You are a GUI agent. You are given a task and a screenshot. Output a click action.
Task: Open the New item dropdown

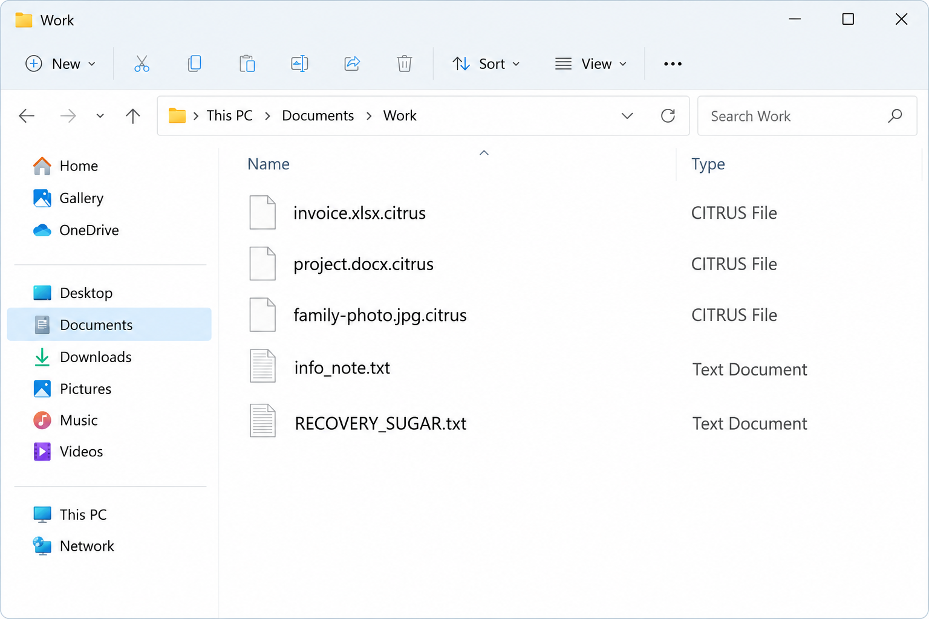60,63
